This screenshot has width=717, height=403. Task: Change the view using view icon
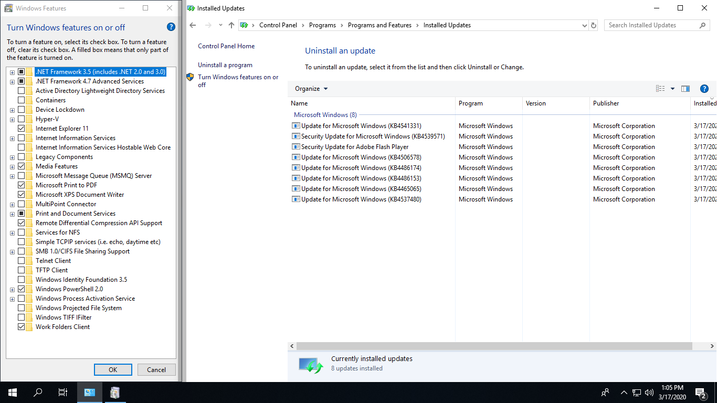tap(660, 89)
